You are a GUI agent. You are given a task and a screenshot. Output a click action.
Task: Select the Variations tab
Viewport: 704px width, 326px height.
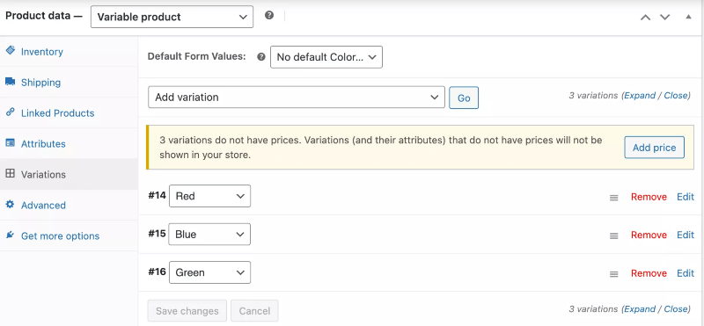click(x=69, y=174)
